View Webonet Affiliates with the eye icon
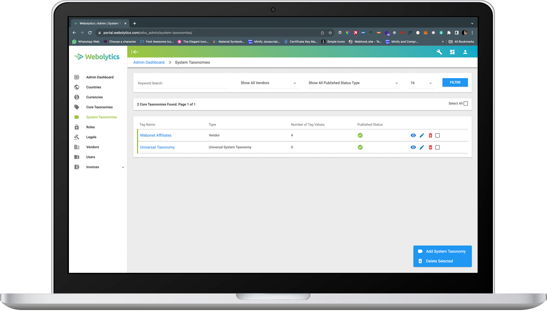 tap(413, 135)
